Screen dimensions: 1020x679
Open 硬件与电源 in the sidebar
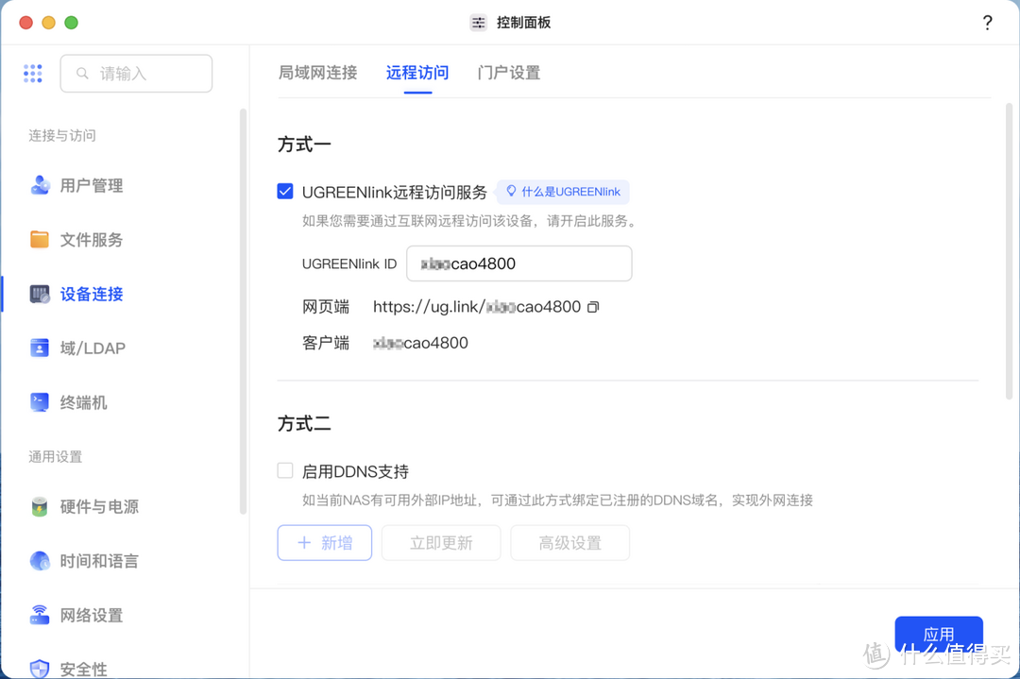(x=99, y=506)
